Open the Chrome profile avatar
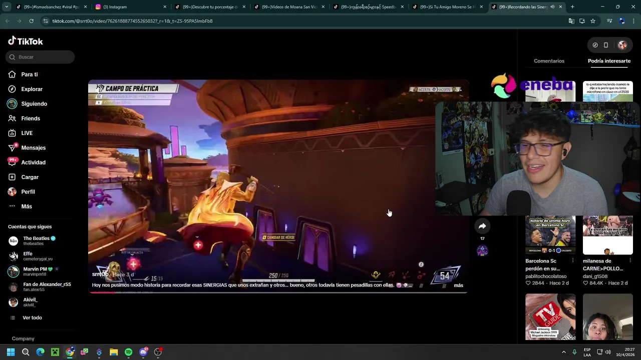Screen dimensions: 641x360 coord(621,21)
